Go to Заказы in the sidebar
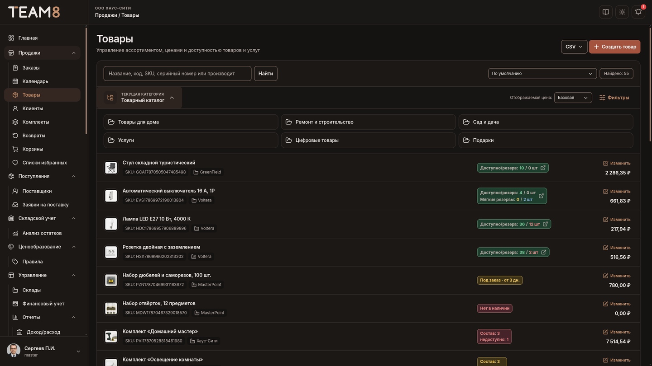Screen dimensions: 652x366 [42, 68]
